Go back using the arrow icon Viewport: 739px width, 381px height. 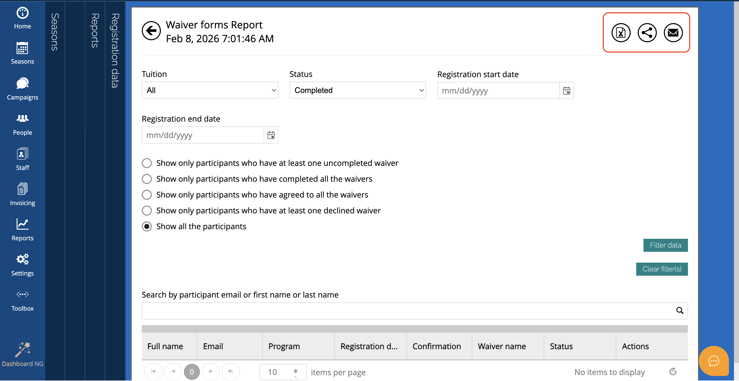[x=151, y=31]
